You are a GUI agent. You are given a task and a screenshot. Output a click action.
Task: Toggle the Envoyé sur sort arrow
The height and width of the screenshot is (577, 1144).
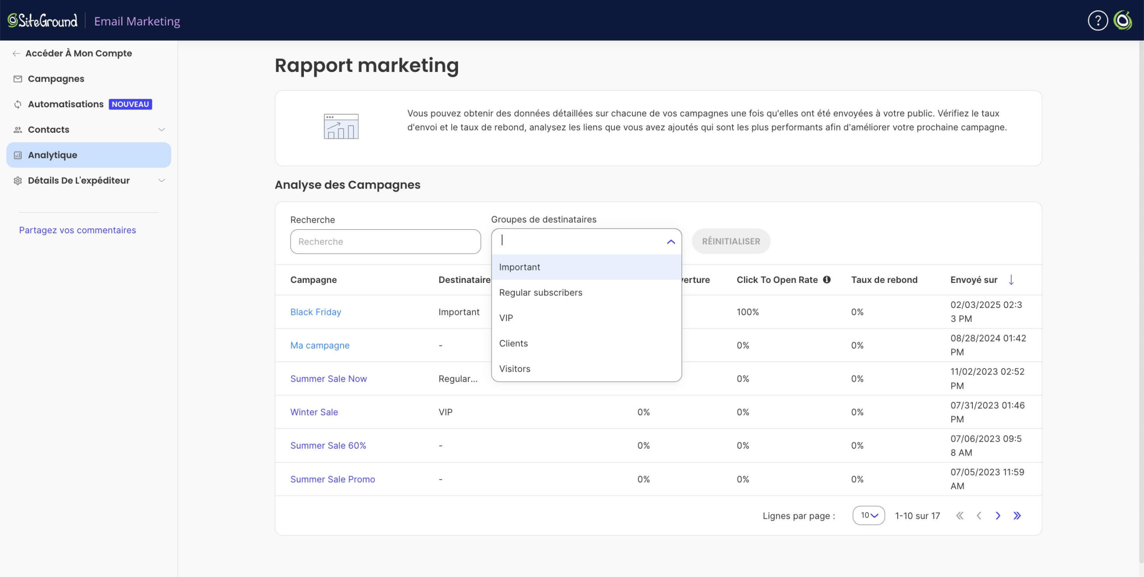point(1011,280)
